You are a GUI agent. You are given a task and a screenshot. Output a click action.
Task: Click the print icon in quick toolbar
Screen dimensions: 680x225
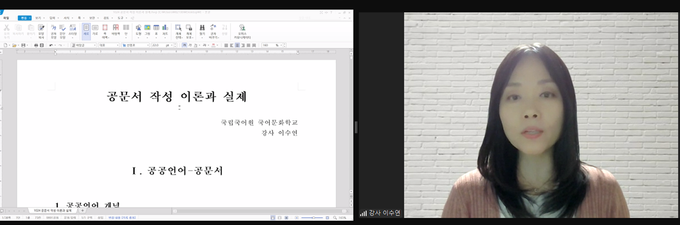coord(36,45)
